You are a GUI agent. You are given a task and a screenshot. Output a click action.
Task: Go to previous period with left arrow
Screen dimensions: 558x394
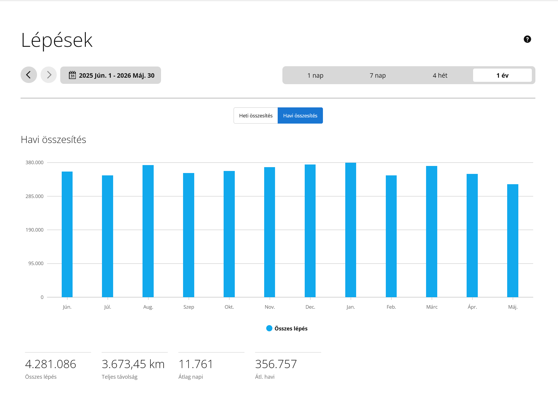click(x=29, y=75)
